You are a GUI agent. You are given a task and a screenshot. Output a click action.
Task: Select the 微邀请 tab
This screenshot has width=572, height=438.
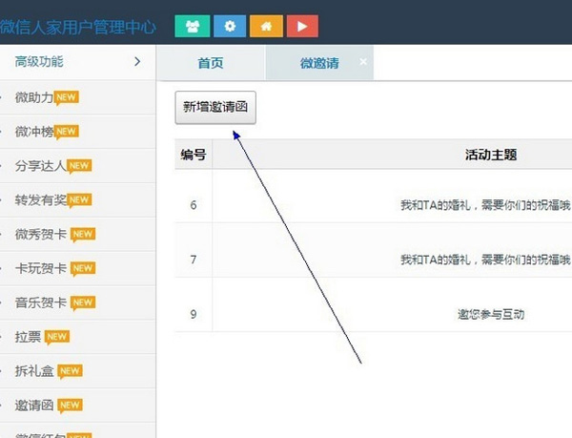pos(319,63)
